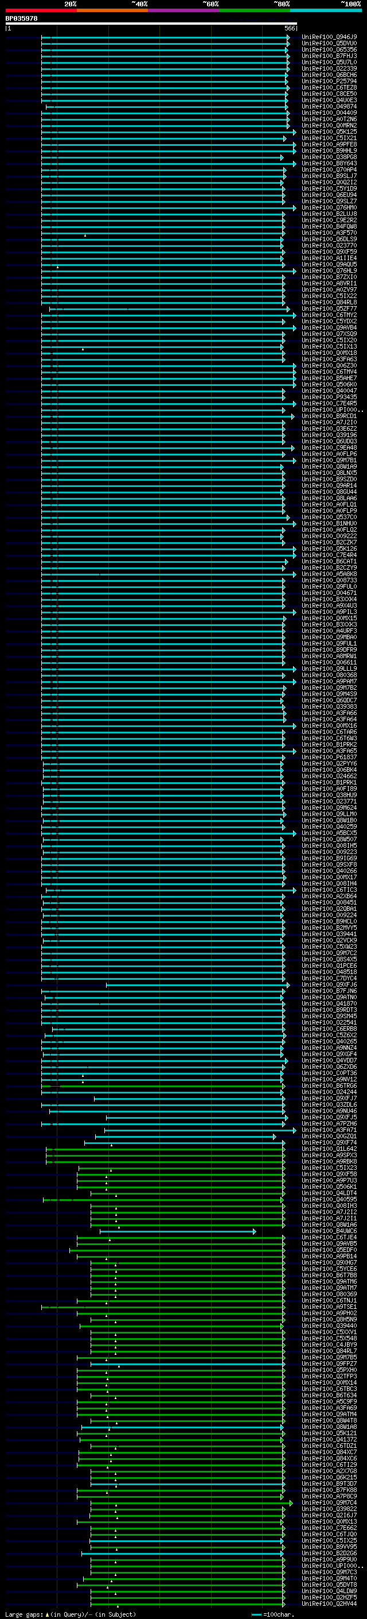Open hit UniRef100_Q2HZF5
The width and height of the screenshot is (367, 1619).
point(329,1598)
